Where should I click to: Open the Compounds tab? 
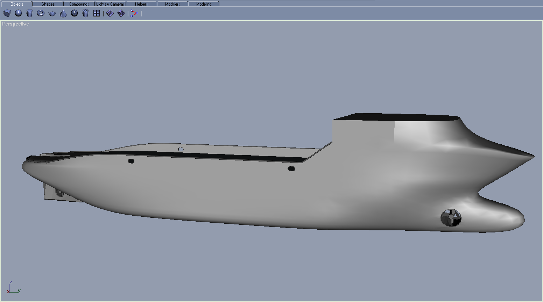(x=79, y=4)
